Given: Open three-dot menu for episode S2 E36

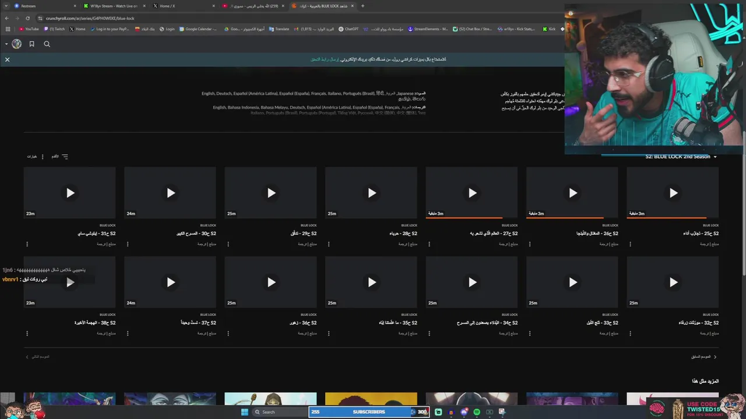Looking at the screenshot, I should coord(228,333).
